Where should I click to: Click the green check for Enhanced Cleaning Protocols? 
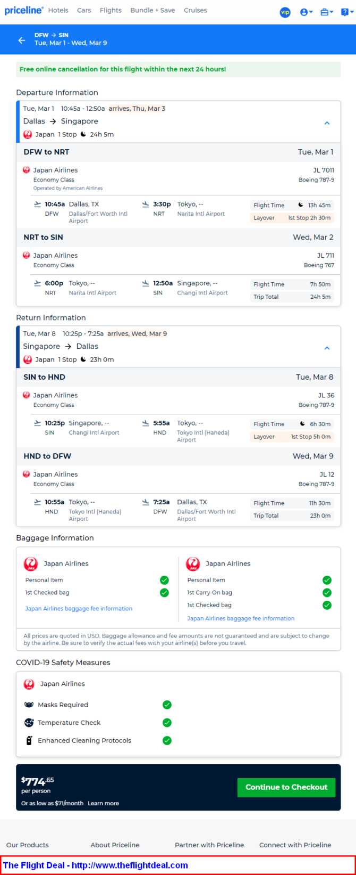tap(167, 740)
